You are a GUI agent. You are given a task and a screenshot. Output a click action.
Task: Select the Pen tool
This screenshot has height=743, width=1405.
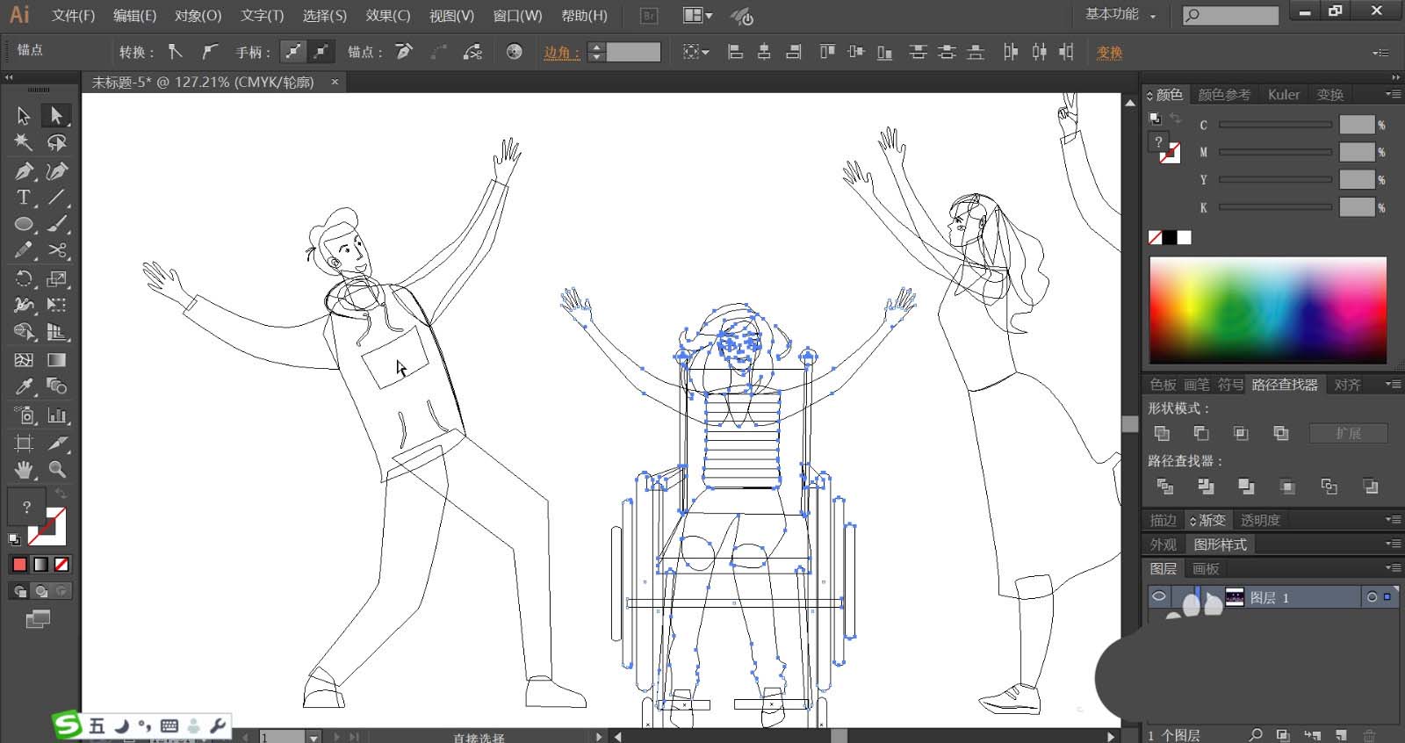(x=24, y=170)
